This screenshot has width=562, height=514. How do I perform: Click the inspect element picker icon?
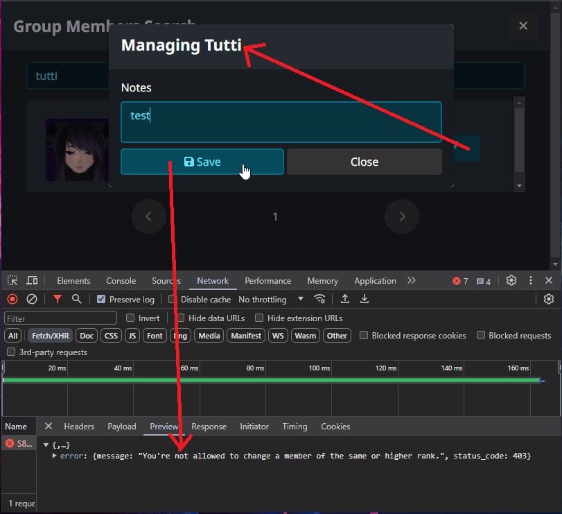click(x=12, y=281)
